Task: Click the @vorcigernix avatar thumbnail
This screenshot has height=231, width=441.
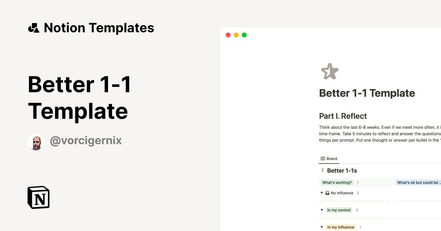Action: click(x=36, y=141)
